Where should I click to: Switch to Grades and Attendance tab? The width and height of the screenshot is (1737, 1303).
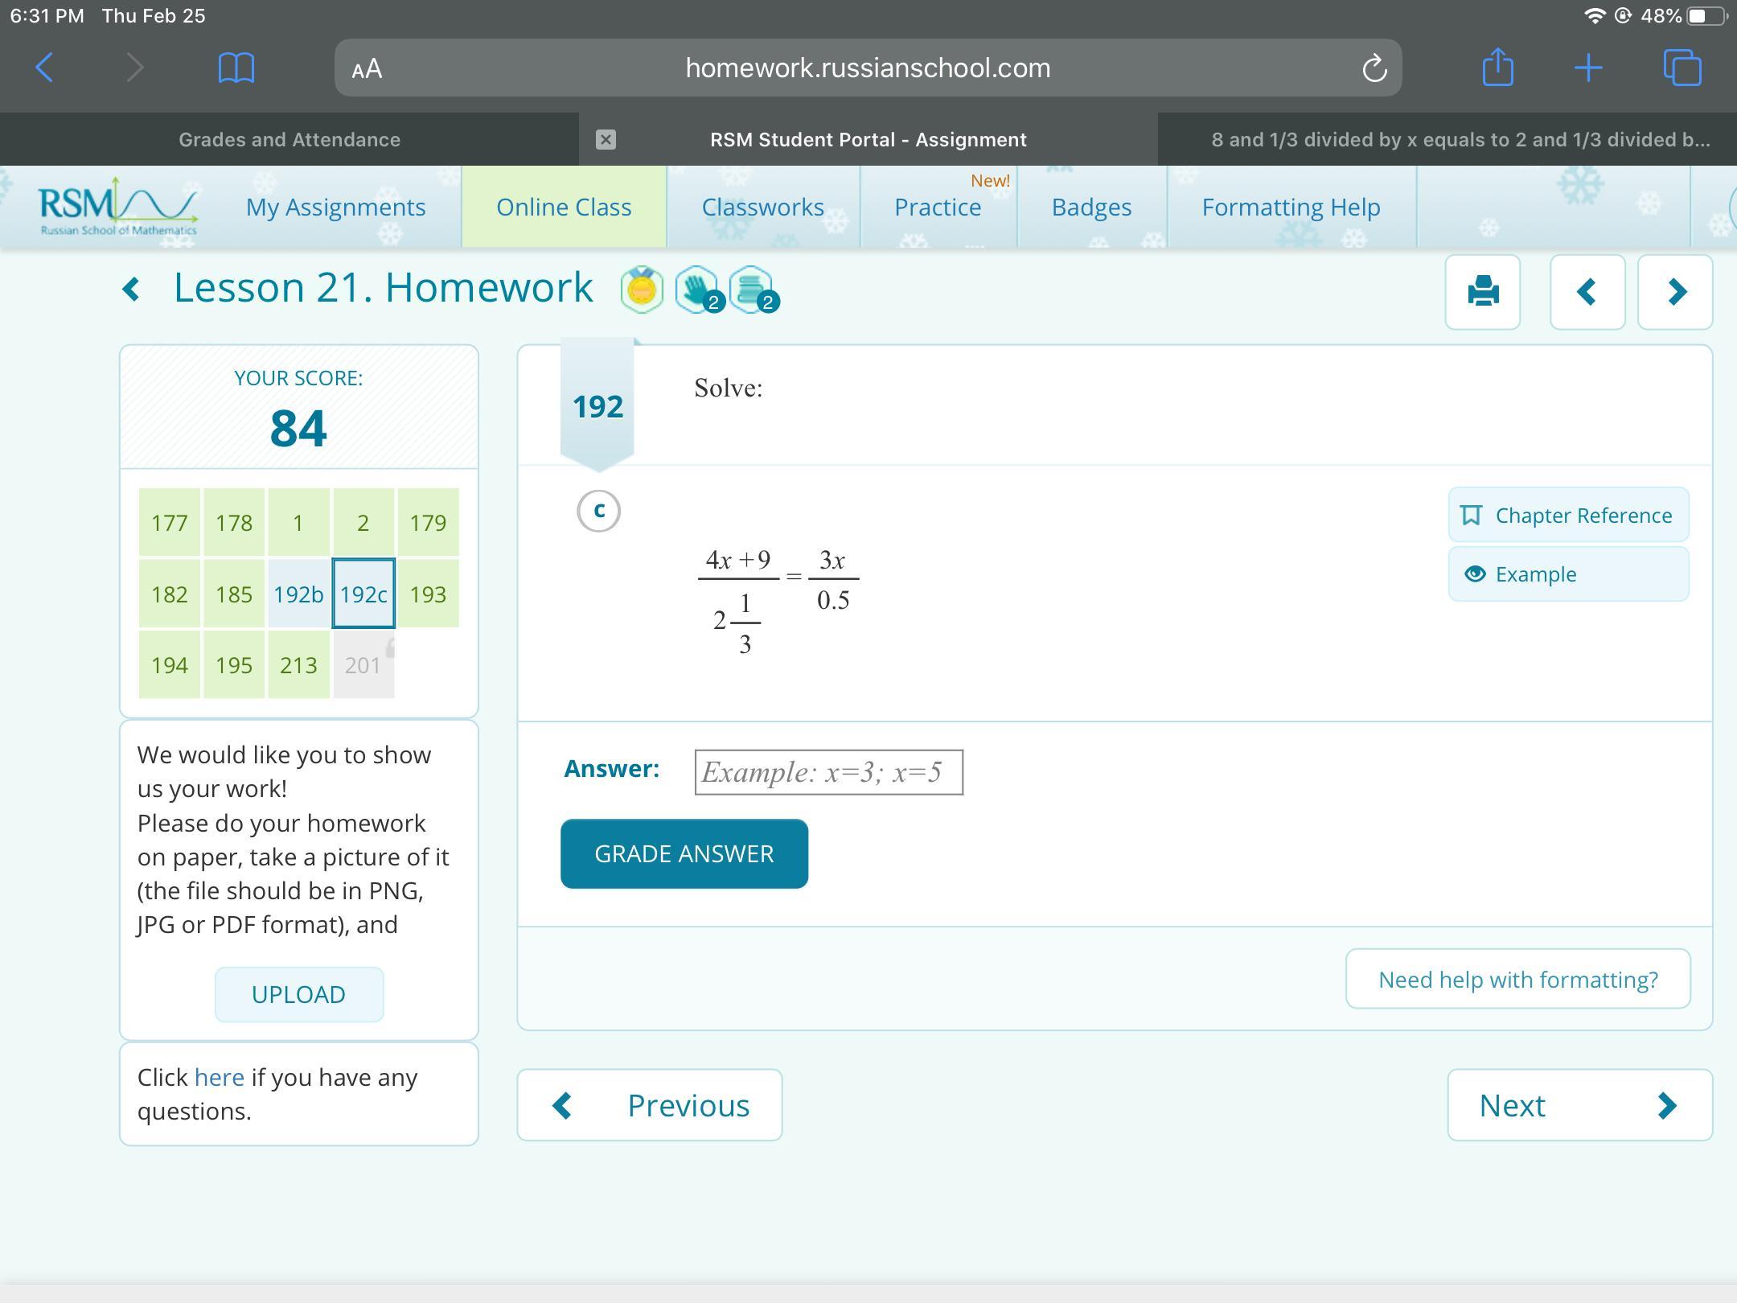click(x=289, y=140)
